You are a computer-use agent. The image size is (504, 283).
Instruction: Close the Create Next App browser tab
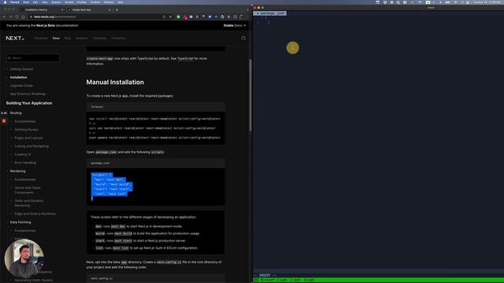(109, 10)
